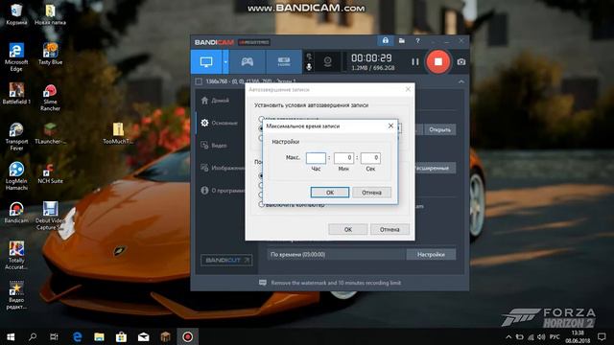Screen dimensions: 614x345
Task: Focus the Сек seconds input field
Action: point(370,158)
